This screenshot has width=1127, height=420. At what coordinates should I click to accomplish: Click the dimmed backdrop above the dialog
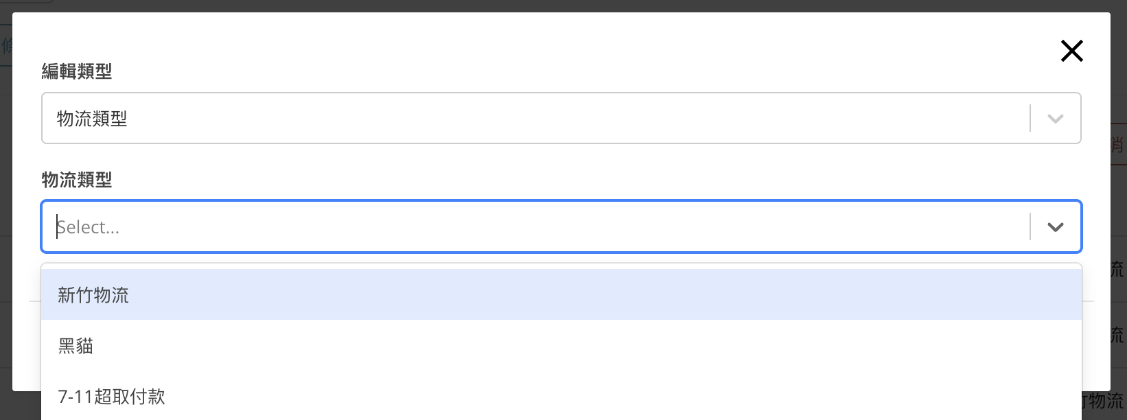(x=549, y=5)
